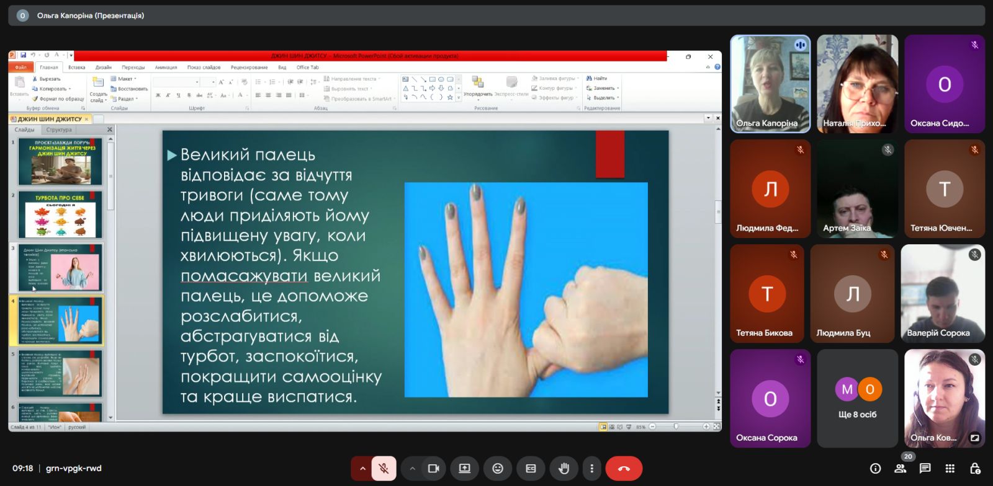The height and width of the screenshot is (486, 993).
Task: Open the Дизайн ribbon tab
Action: click(104, 68)
